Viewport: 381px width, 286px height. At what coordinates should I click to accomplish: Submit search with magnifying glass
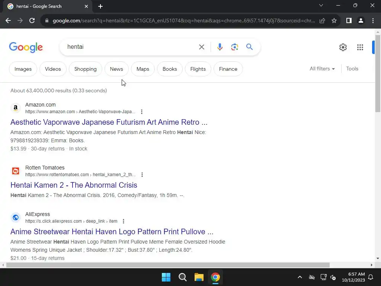(249, 47)
